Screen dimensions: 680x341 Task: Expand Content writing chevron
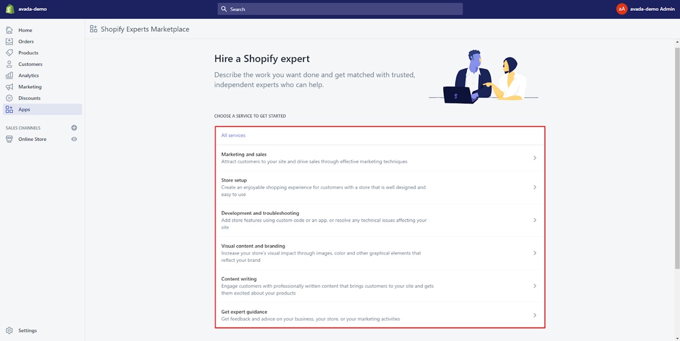(535, 286)
